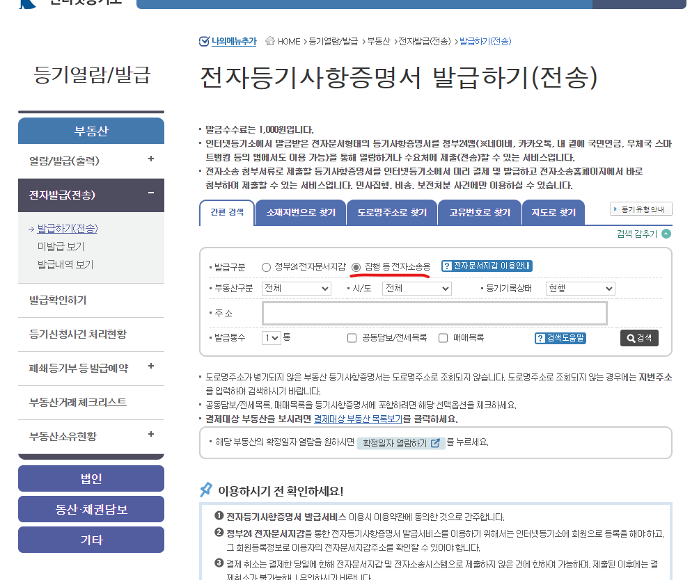Click the 검색 search button
Viewport: 699px width, 580px height.
click(639, 338)
